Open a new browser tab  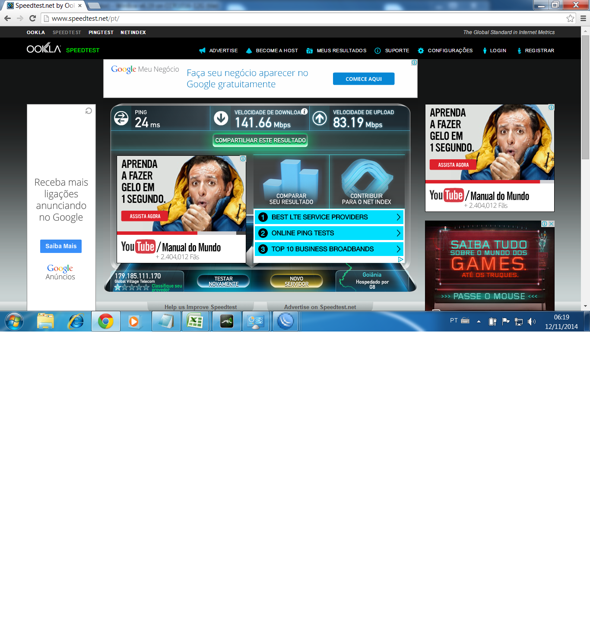click(x=94, y=6)
